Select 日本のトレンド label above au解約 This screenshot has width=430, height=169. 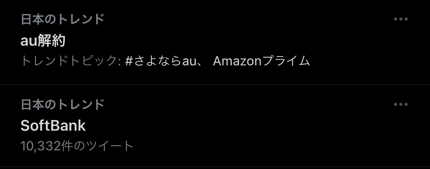coord(63,19)
